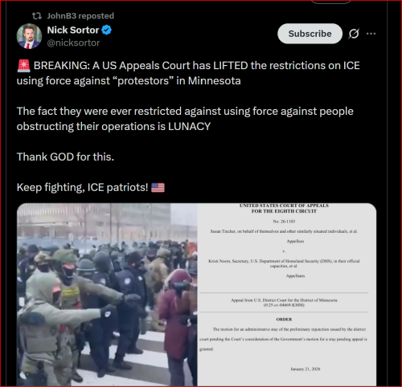Click the "Keep fighting, ICE patriots!" text

click(82, 187)
